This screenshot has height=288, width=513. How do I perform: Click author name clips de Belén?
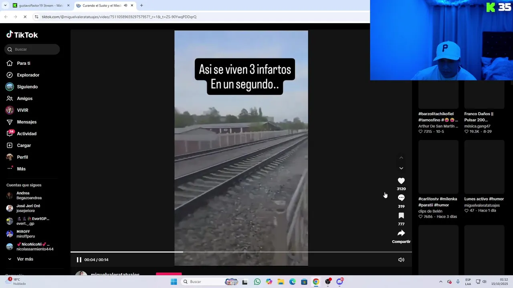[430, 211]
